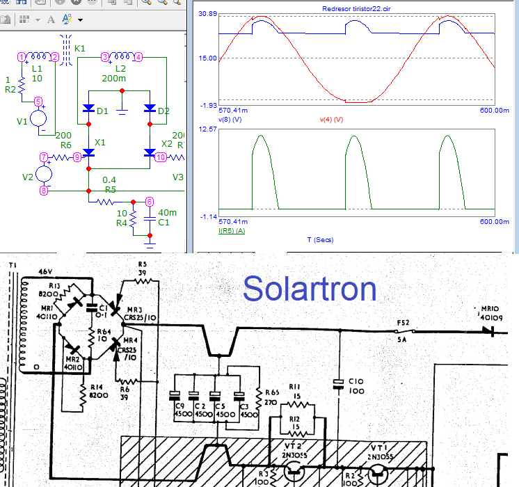Click the 30.89 upper plot Y-axis value
This screenshot has height=487, width=519.
(207, 14)
